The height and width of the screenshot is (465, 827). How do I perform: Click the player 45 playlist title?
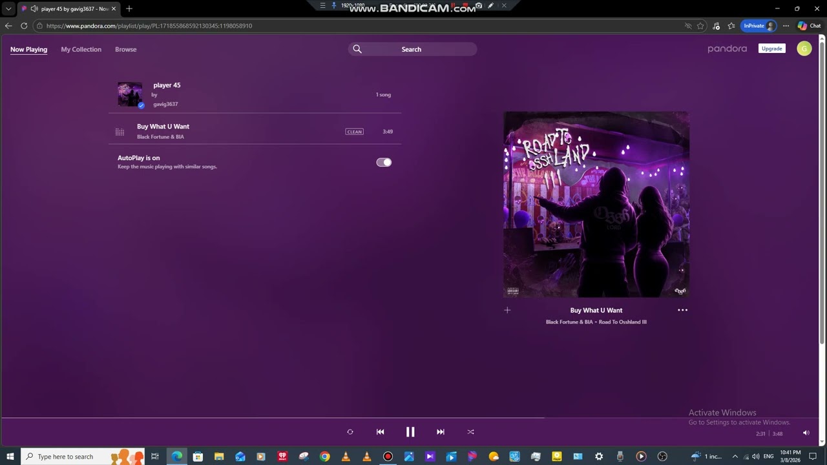coord(167,85)
